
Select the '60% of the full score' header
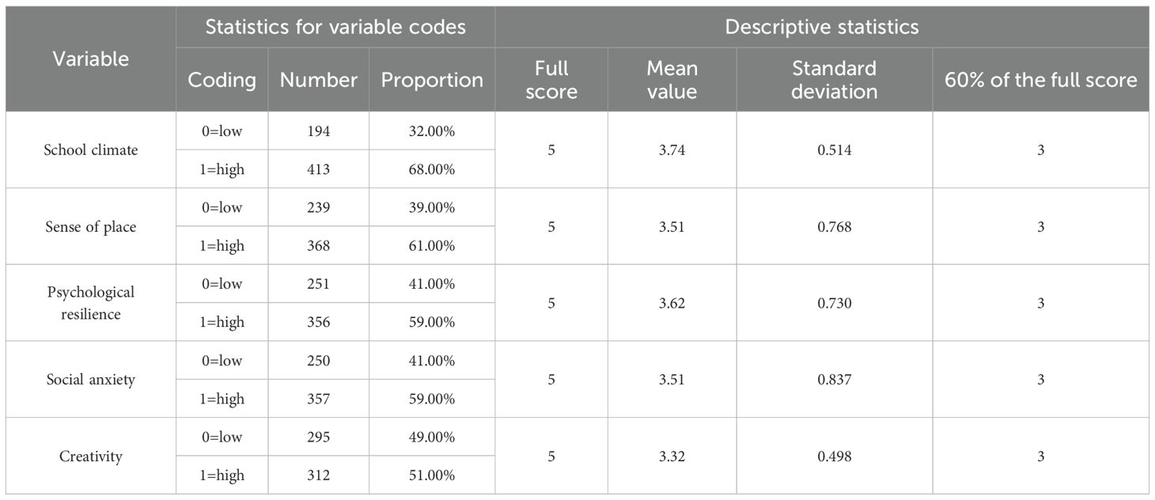click(1040, 80)
